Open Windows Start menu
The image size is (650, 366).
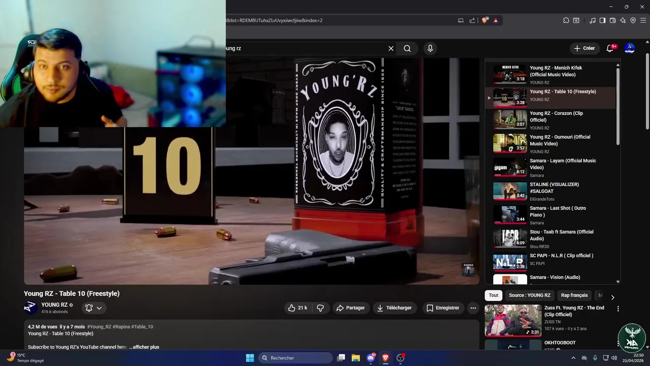coord(250,358)
